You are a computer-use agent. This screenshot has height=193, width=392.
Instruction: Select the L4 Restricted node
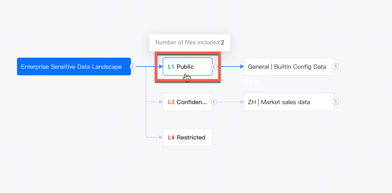[187, 137]
